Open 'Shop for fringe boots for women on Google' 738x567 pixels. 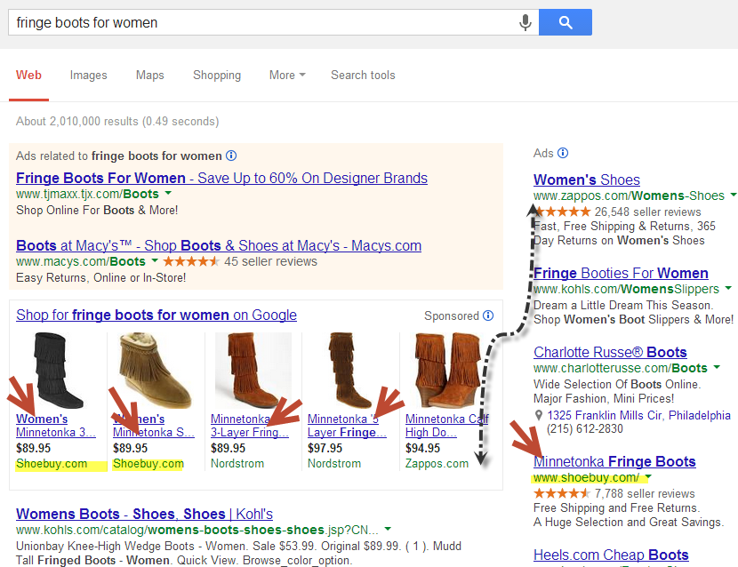click(156, 315)
